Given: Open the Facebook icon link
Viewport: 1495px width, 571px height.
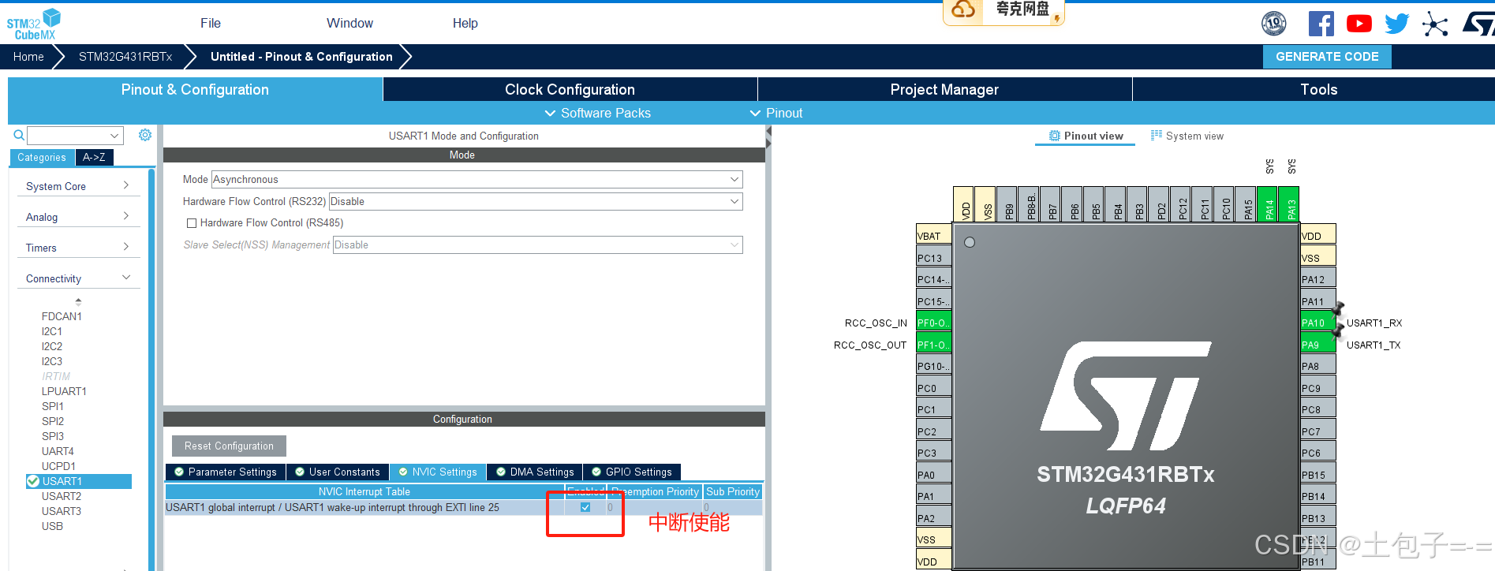Looking at the screenshot, I should [1321, 24].
